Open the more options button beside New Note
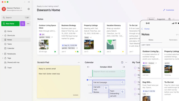179x101 pixels. pyautogui.click(x=28, y=24)
